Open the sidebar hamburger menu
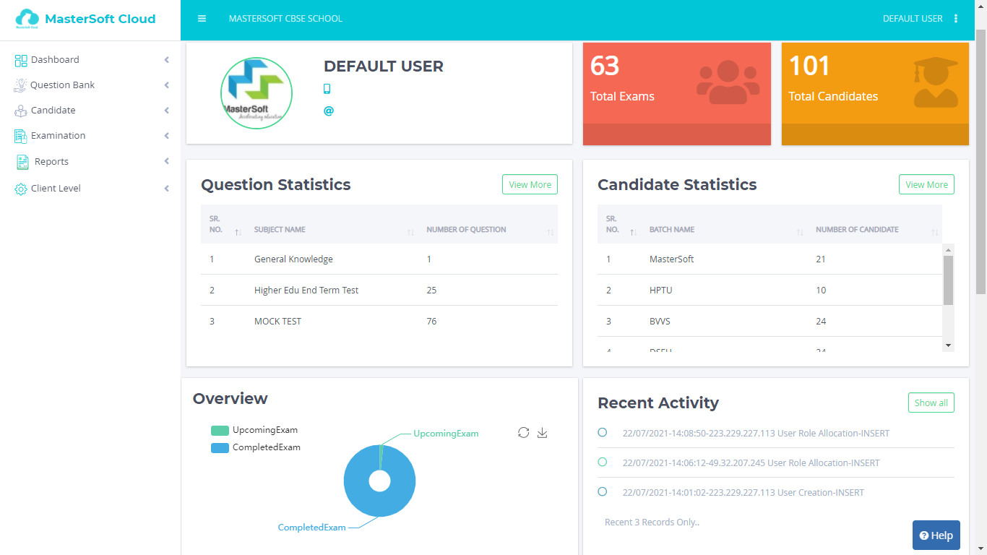The width and height of the screenshot is (987, 555). point(202,19)
